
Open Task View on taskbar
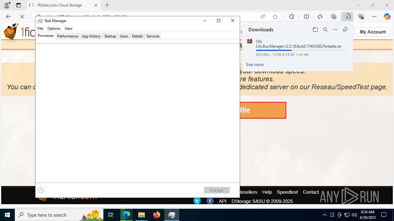(111, 215)
